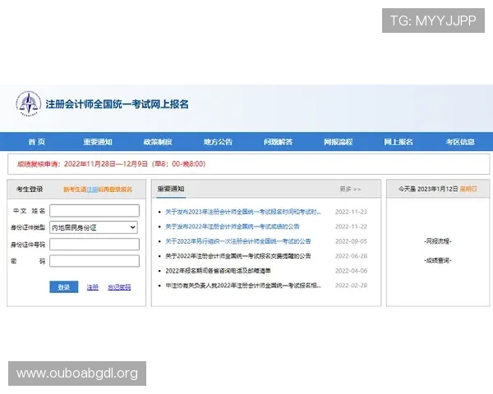Viewport: 493px width, 394px height.
Task: Focus the 中文姓名 input field
Action: pos(94,210)
